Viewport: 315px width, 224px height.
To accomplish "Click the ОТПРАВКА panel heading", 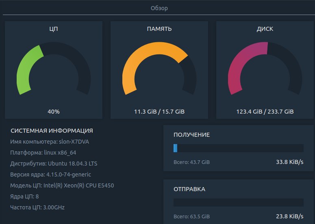I will (189, 190).
